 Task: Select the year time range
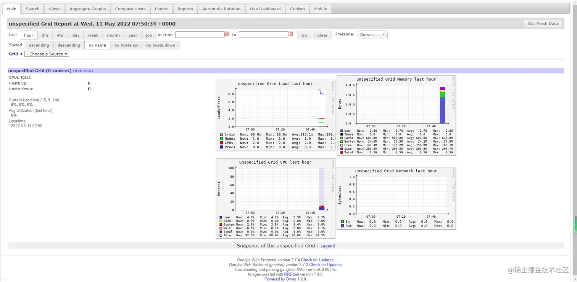pyautogui.click(x=133, y=35)
